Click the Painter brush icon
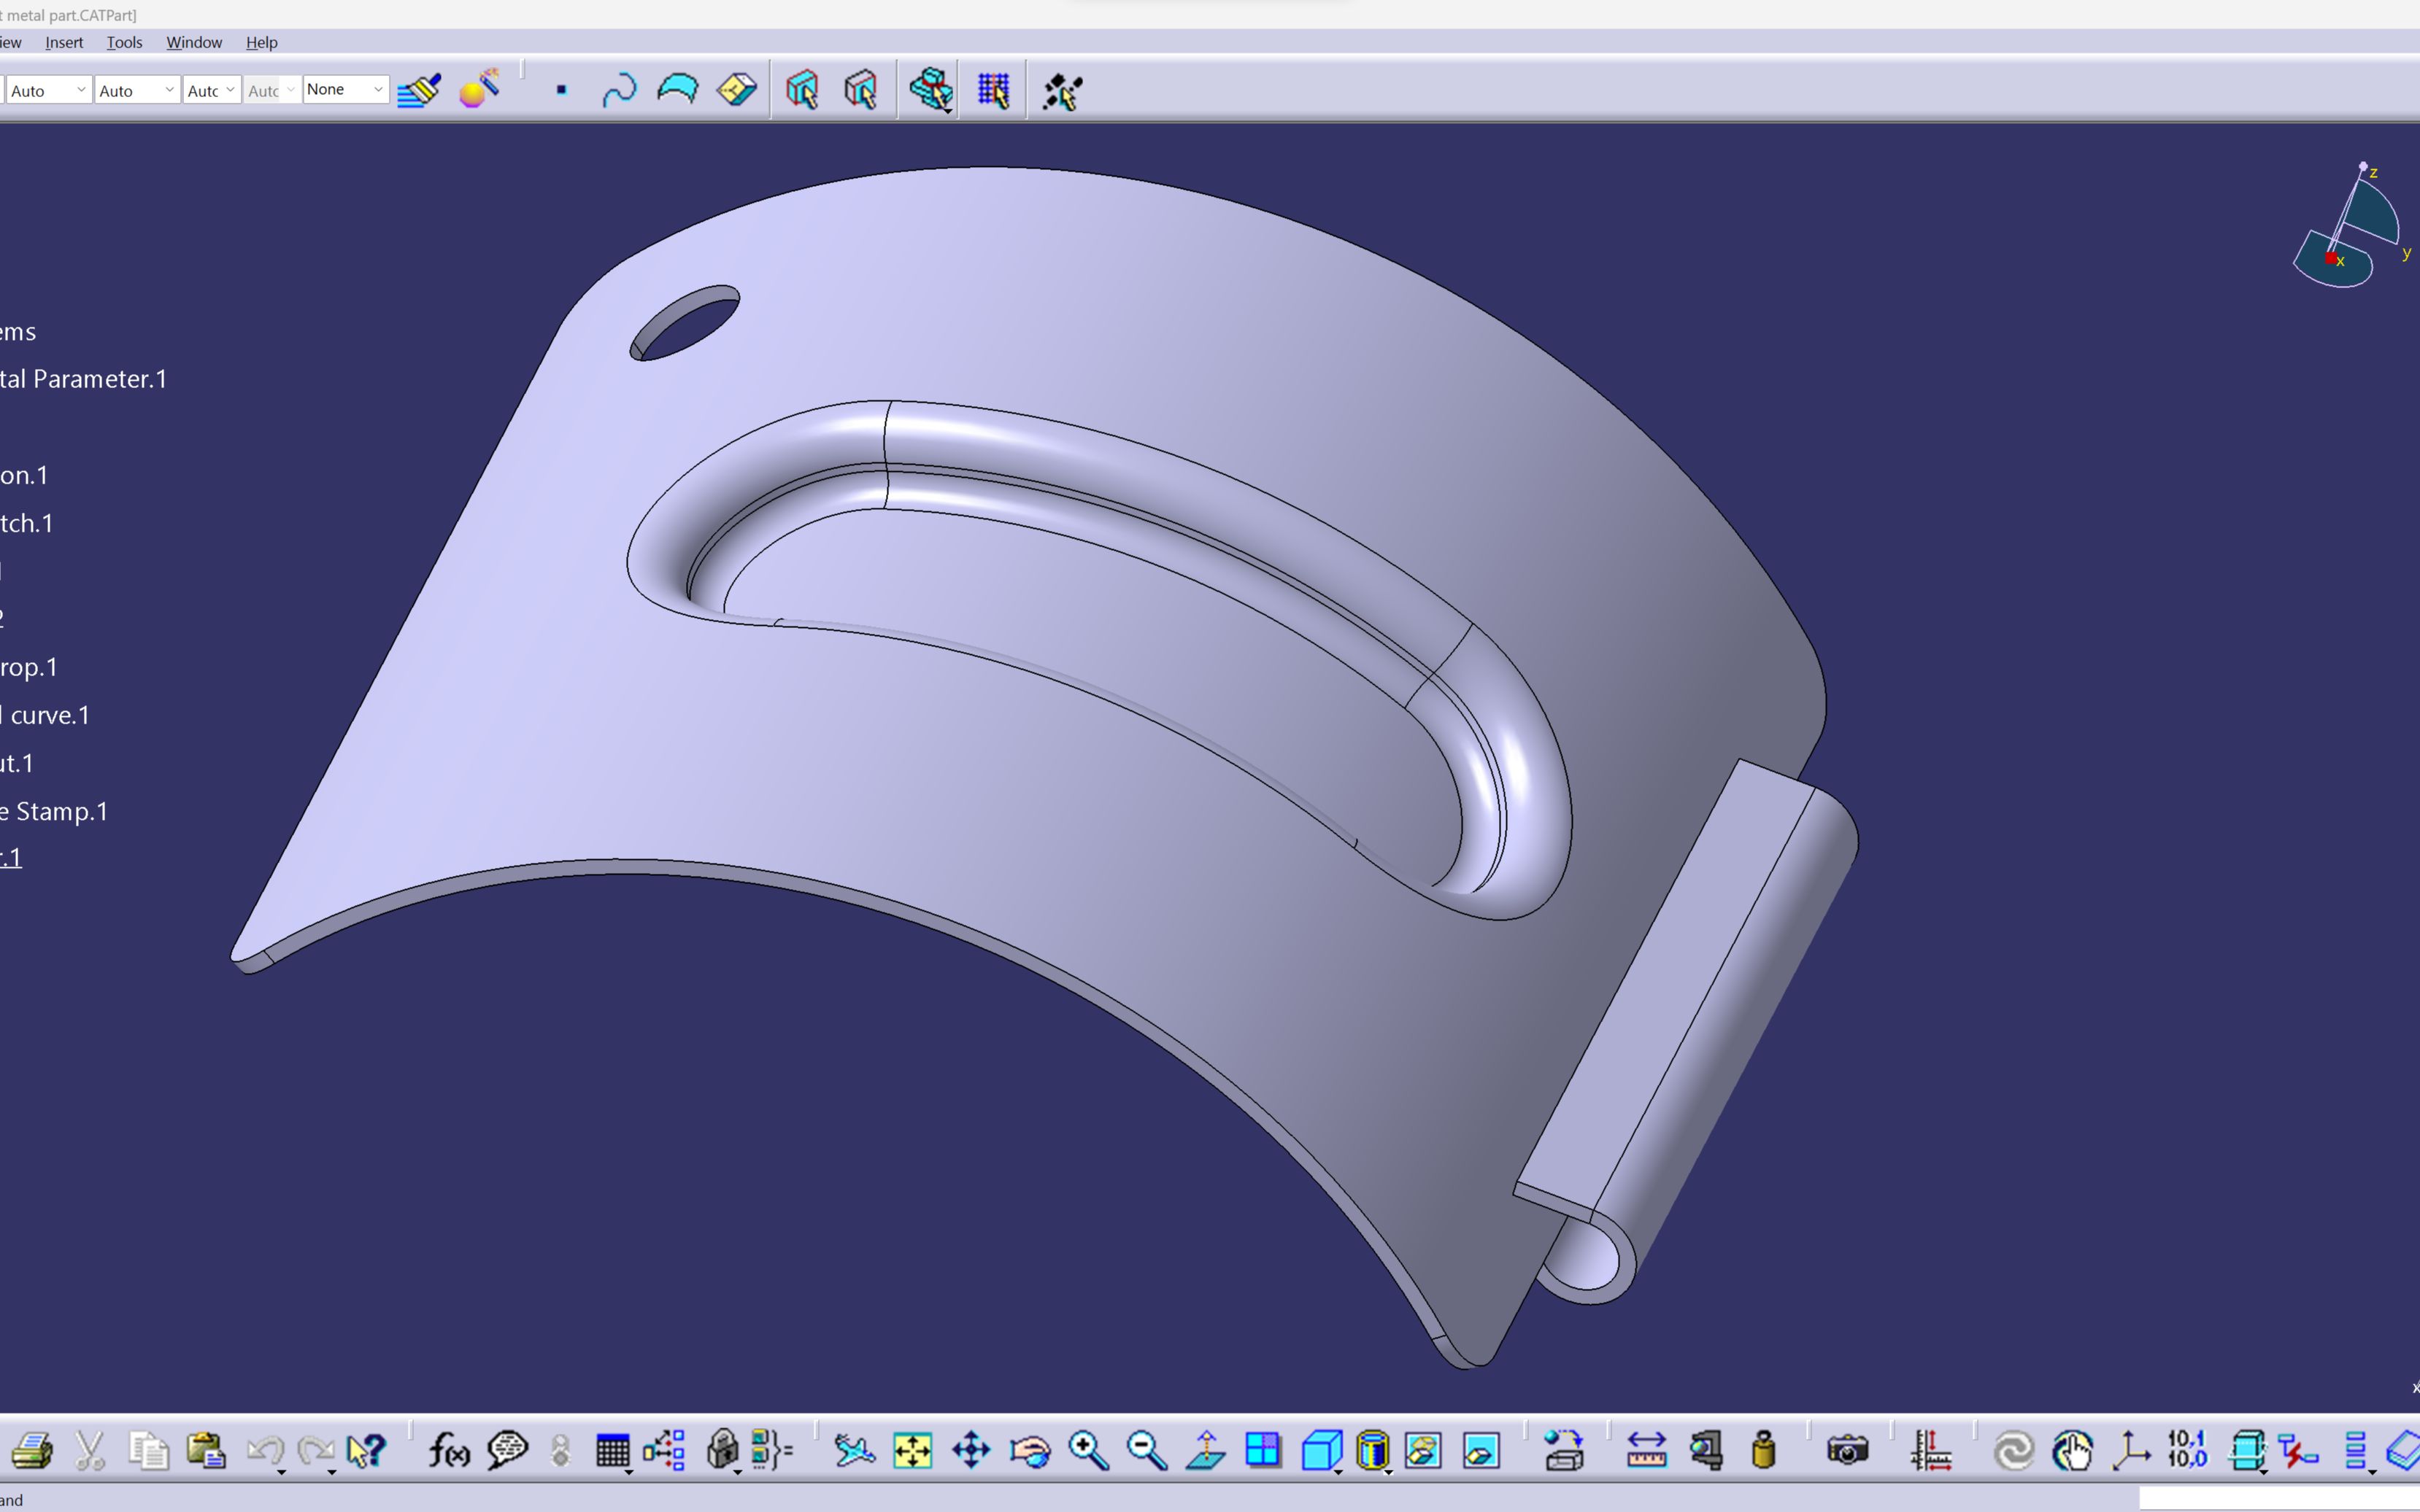Screen dimensions: 2420x1512 point(419,91)
